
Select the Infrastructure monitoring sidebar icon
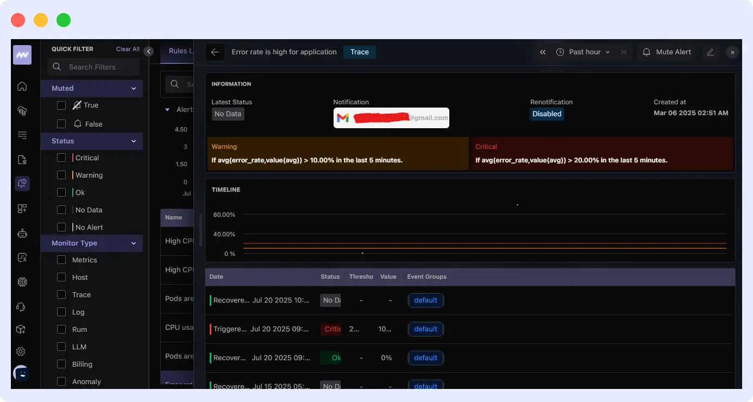coord(22,110)
